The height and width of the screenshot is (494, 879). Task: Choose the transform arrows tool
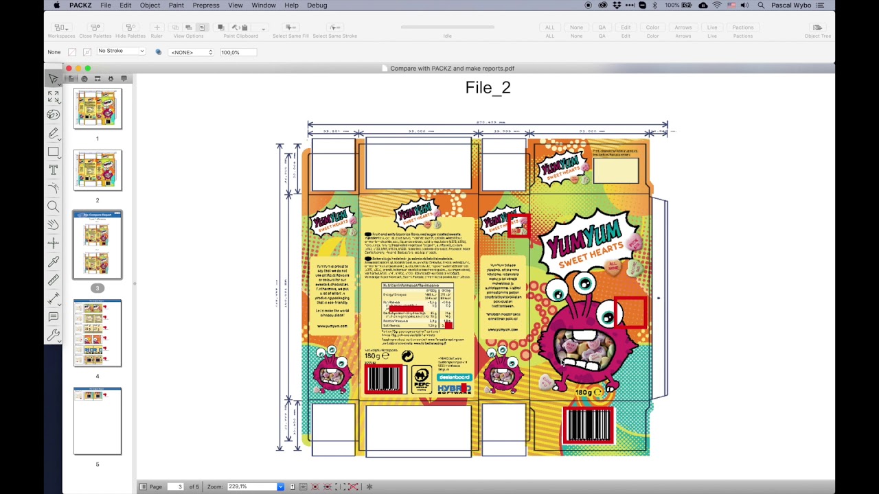click(54, 97)
